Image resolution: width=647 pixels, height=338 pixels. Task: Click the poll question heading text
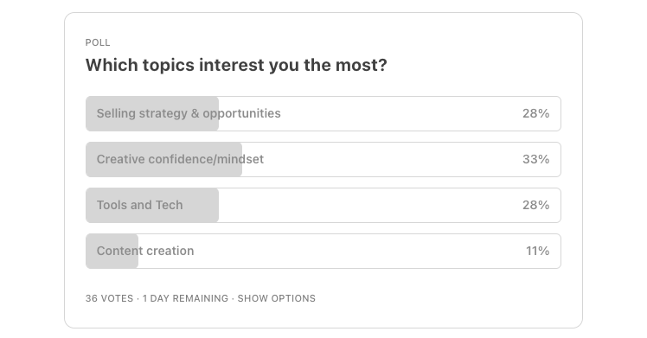pyautogui.click(x=236, y=65)
